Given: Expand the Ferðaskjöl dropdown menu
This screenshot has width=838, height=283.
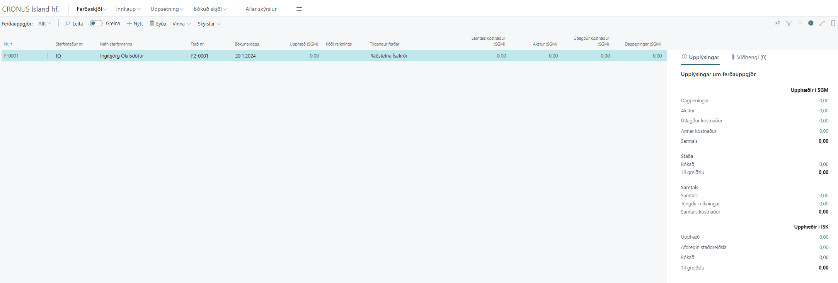Looking at the screenshot, I should coord(92,9).
